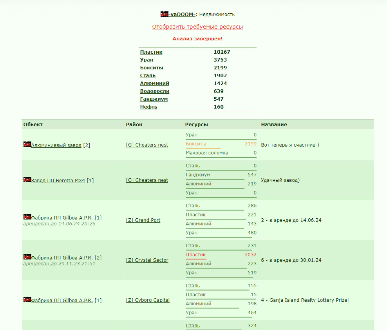
Task: Click icon beside Gilboa A.P.R. in Grand Port
Action: (x=27, y=217)
